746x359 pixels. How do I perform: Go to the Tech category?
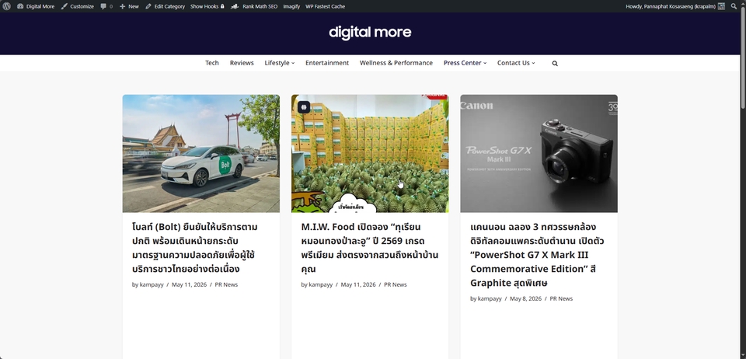[x=212, y=63]
